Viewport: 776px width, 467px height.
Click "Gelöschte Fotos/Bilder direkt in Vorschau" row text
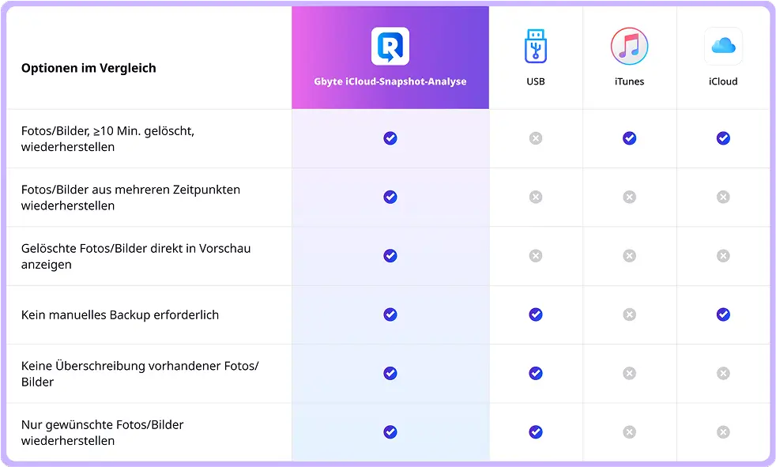tap(136, 248)
